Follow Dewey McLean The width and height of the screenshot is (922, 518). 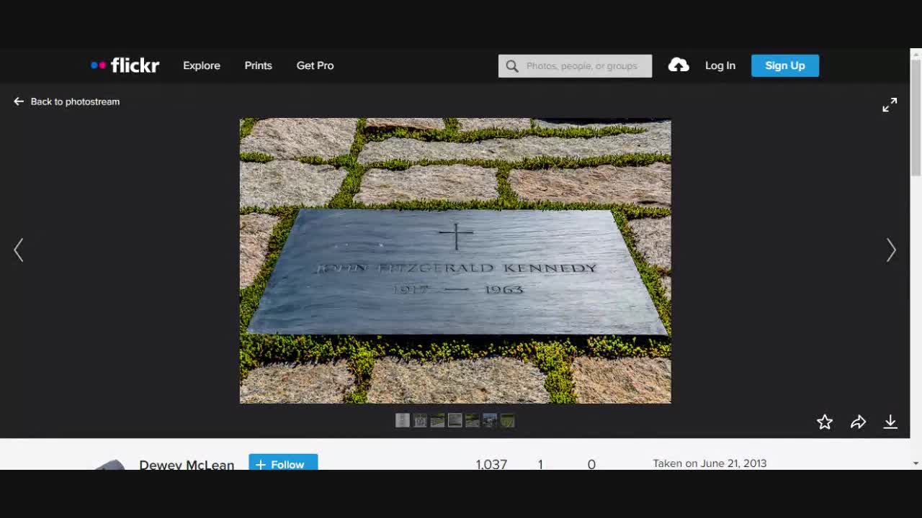283,463
